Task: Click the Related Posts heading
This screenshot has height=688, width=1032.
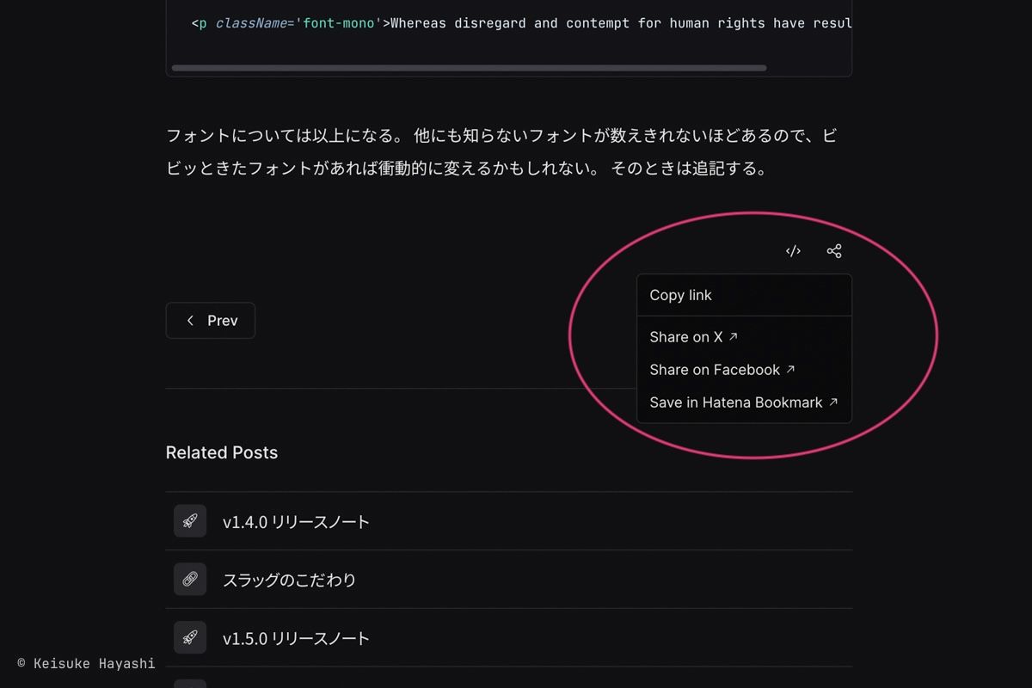Action: [x=222, y=452]
